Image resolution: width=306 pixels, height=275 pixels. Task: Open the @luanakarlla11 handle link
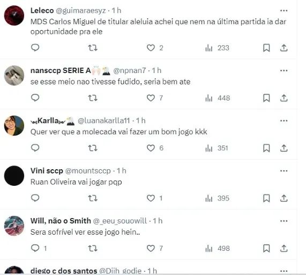103,121
